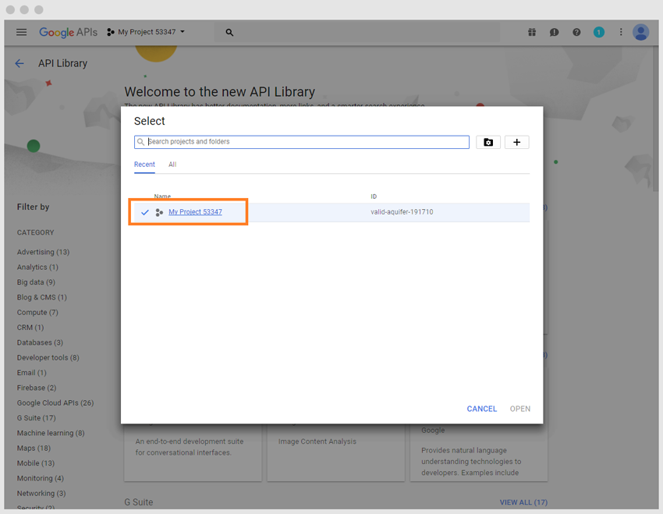Create new project with plus button

tap(516, 142)
